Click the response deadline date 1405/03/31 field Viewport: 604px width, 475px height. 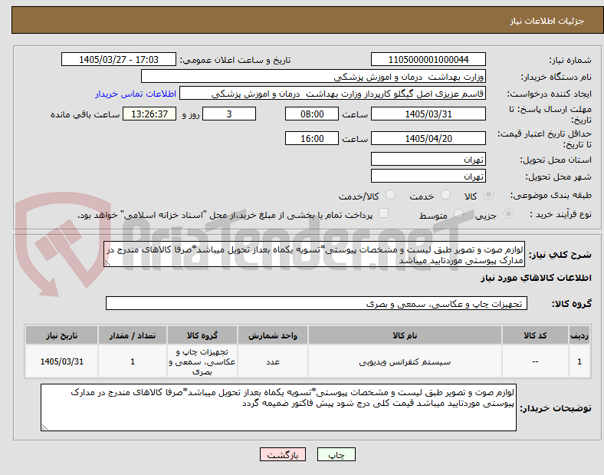click(428, 114)
